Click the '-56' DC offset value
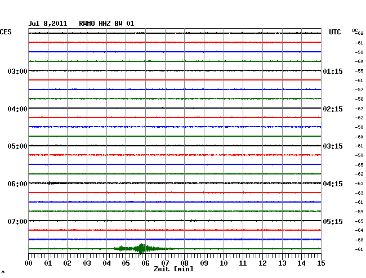Viewport: 366px width, 278px height. click(359, 99)
